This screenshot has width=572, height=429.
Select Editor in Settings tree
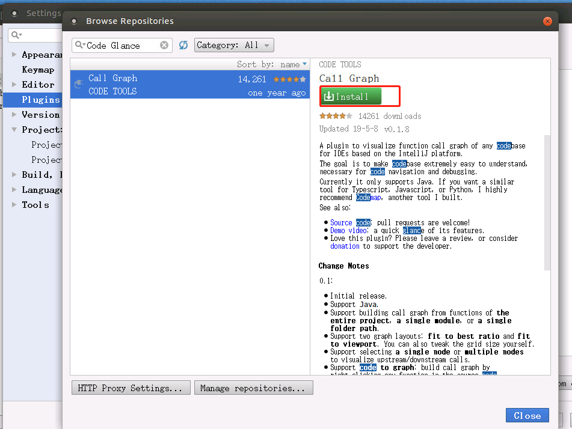tap(38, 85)
